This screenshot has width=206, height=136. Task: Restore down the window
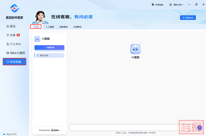tap(196, 5)
